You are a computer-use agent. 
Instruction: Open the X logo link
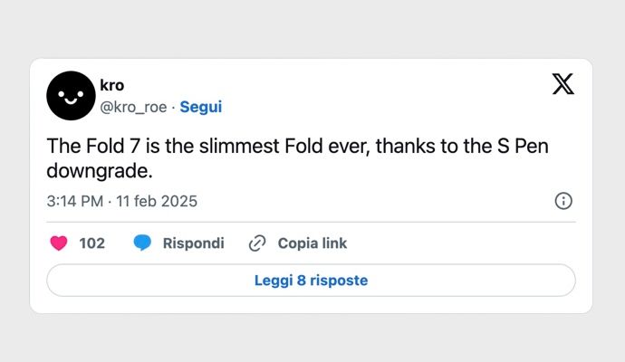click(562, 84)
